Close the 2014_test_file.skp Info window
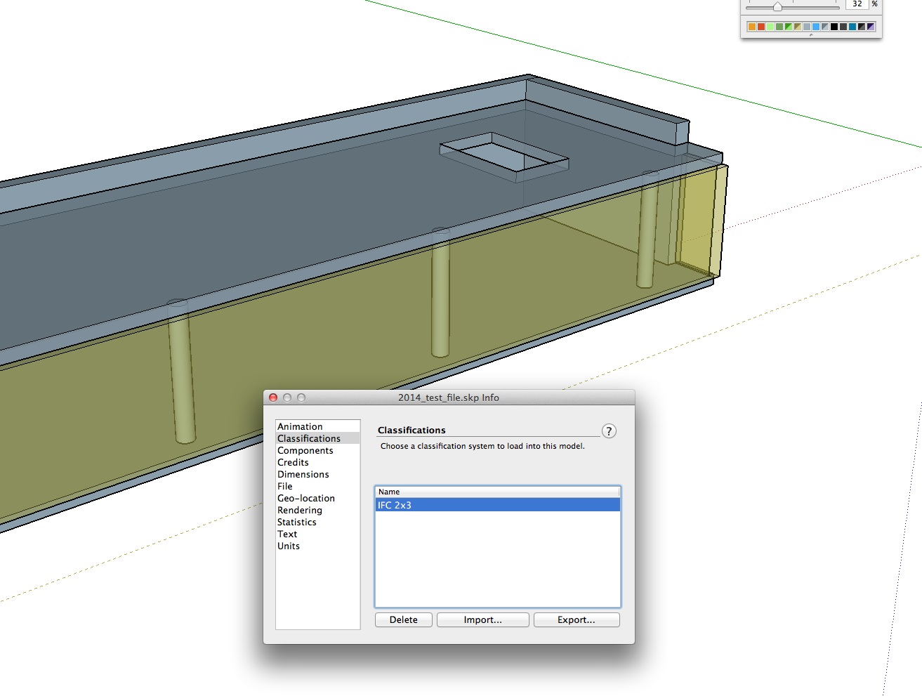 tap(273, 398)
